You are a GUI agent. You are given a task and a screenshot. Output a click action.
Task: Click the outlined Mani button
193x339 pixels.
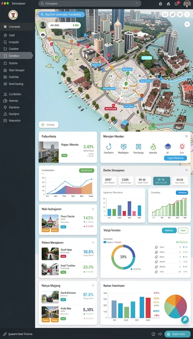[183, 230]
